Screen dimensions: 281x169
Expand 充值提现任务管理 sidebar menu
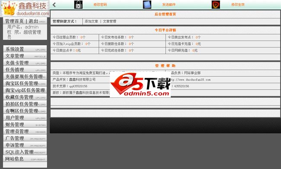click(25, 76)
